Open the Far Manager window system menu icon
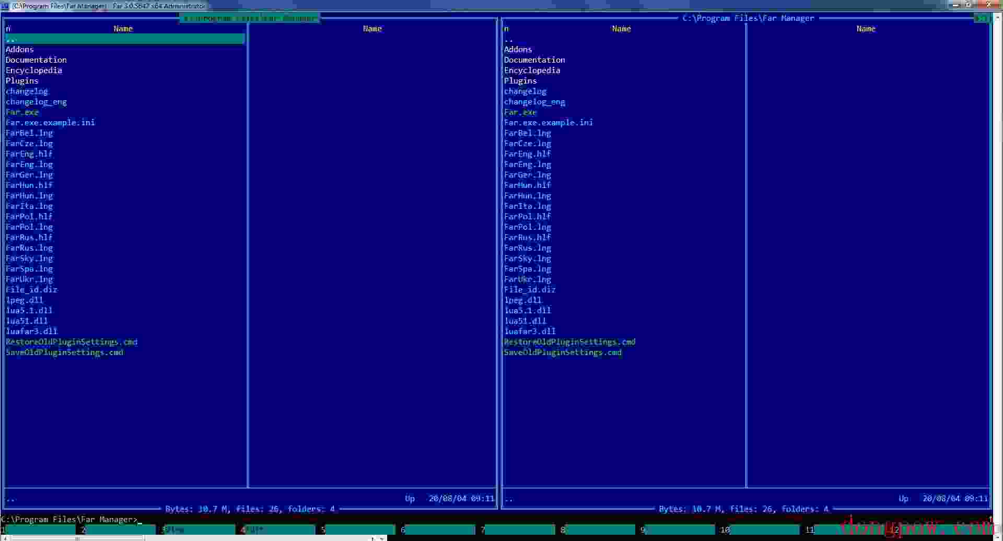This screenshot has width=1003, height=541. coord(5,5)
